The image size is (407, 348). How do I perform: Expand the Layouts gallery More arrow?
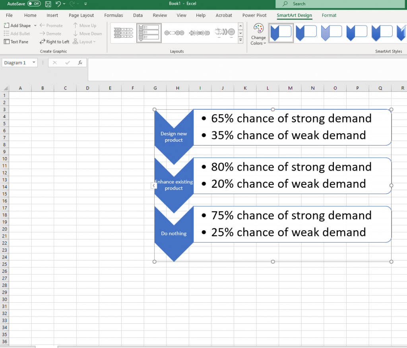point(240,40)
